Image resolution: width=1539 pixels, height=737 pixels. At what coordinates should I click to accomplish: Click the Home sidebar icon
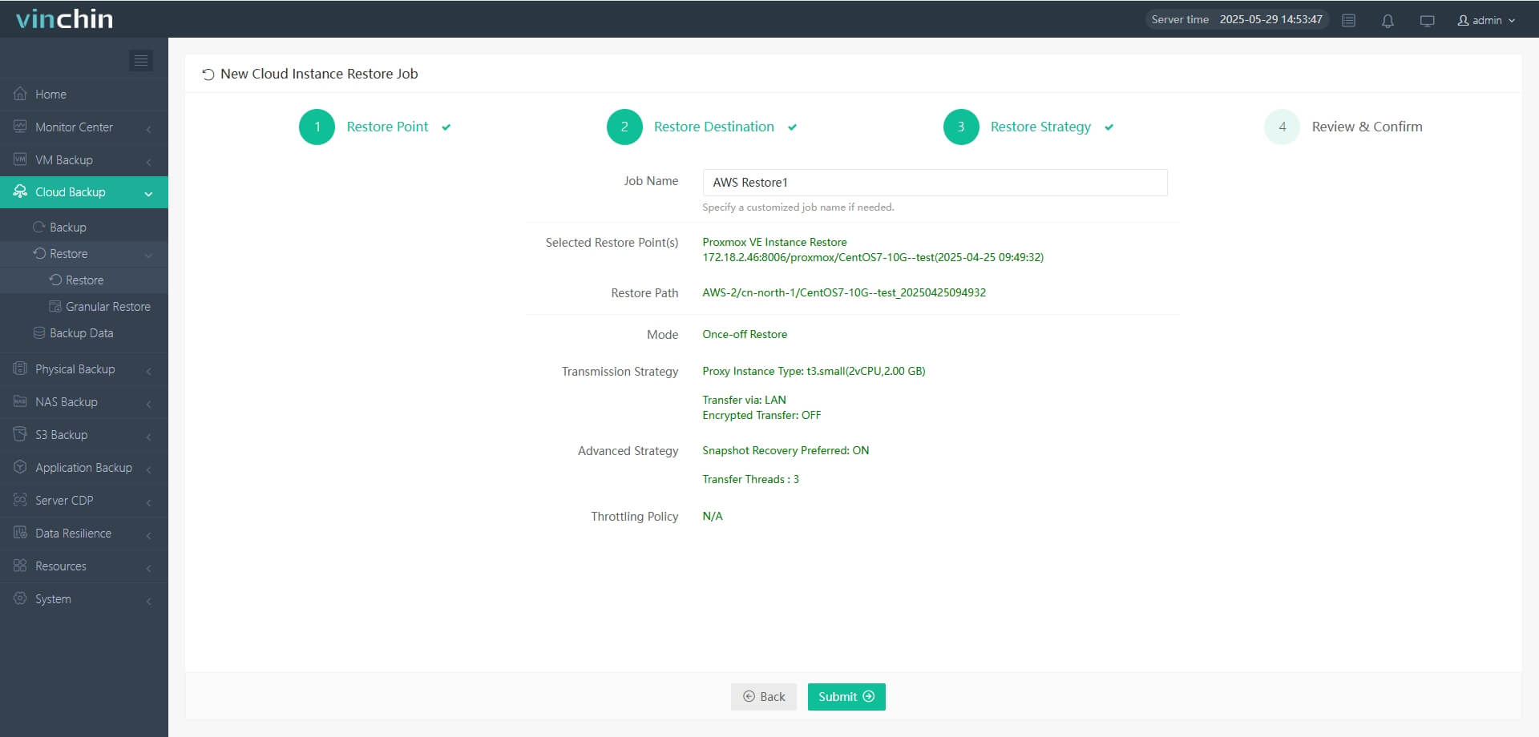pyautogui.click(x=20, y=94)
